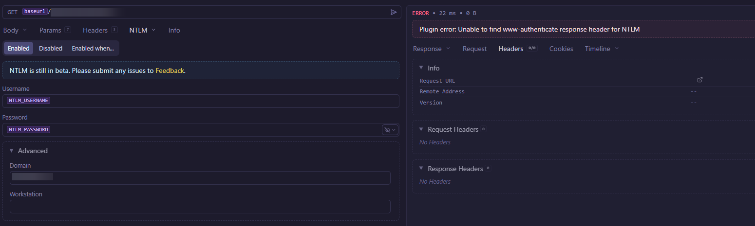The width and height of the screenshot is (755, 226).
Task: Collapse the Request Headers section
Action: [x=421, y=129]
